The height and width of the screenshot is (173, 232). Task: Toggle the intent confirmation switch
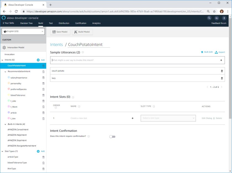pos(112,136)
